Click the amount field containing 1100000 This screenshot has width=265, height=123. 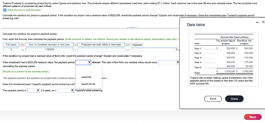(x=49, y=50)
